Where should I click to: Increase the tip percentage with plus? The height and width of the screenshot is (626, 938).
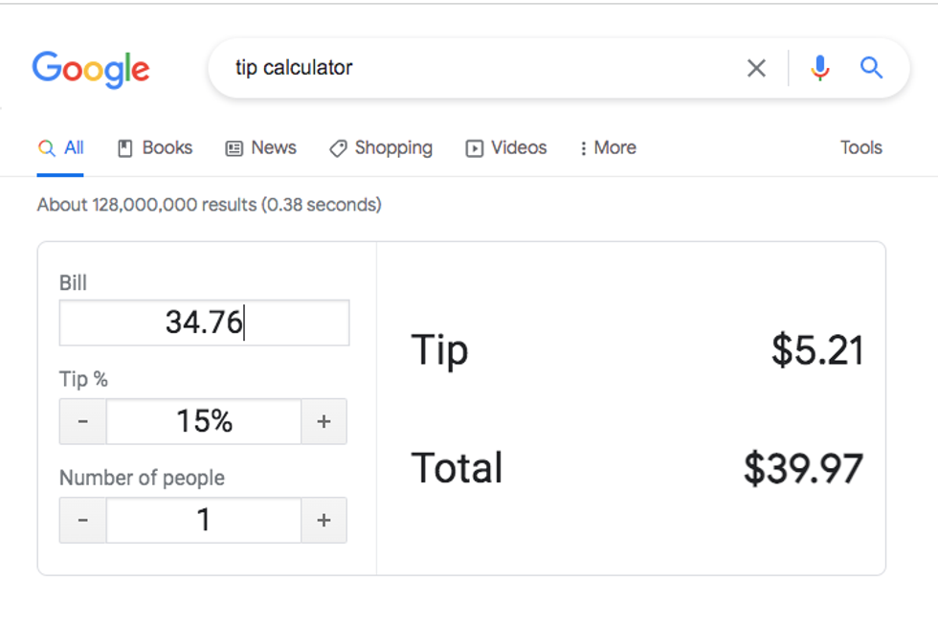(x=324, y=421)
